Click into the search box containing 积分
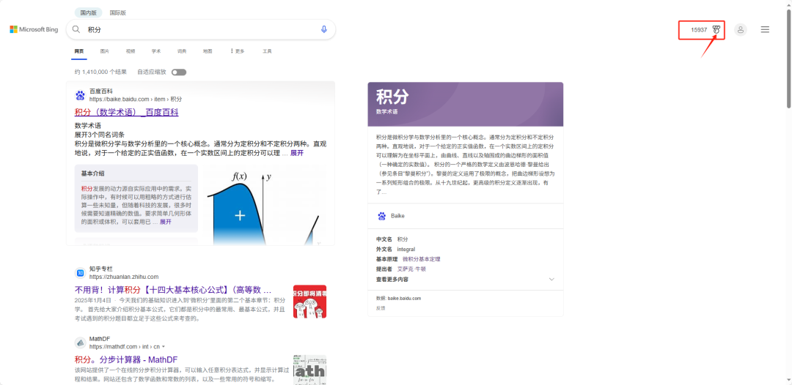The height and width of the screenshot is (385, 792). click(x=198, y=29)
